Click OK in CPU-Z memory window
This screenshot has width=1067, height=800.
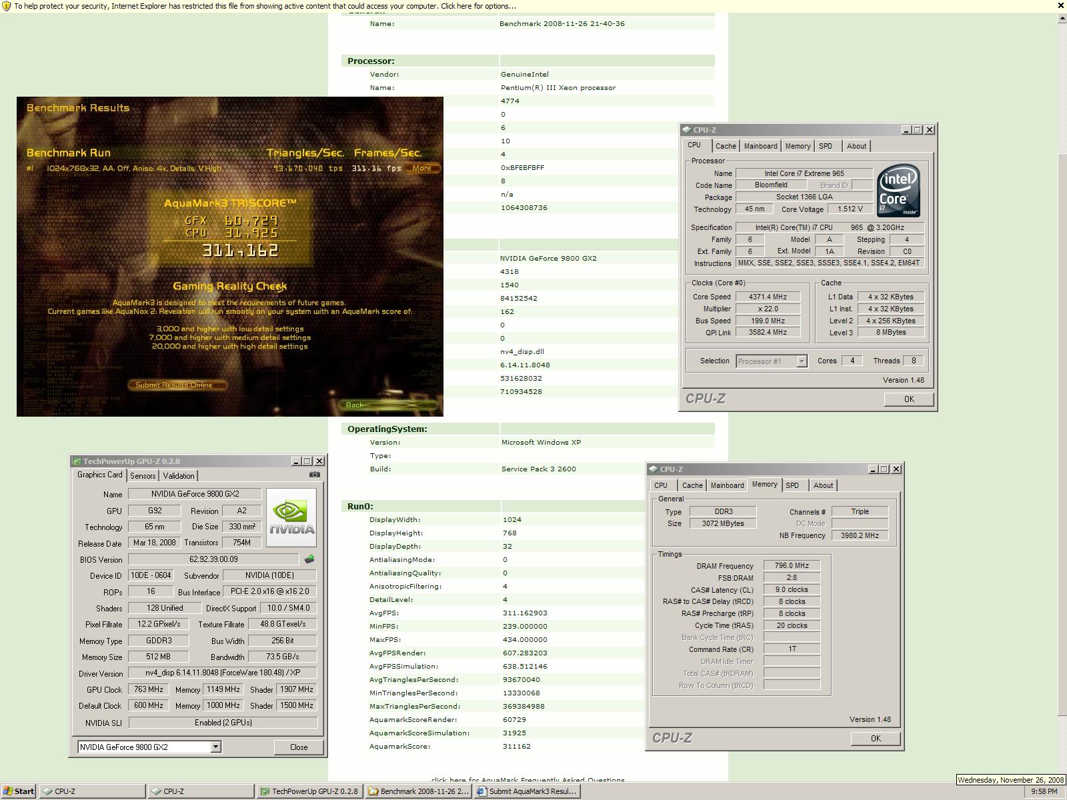click(876, 738)
